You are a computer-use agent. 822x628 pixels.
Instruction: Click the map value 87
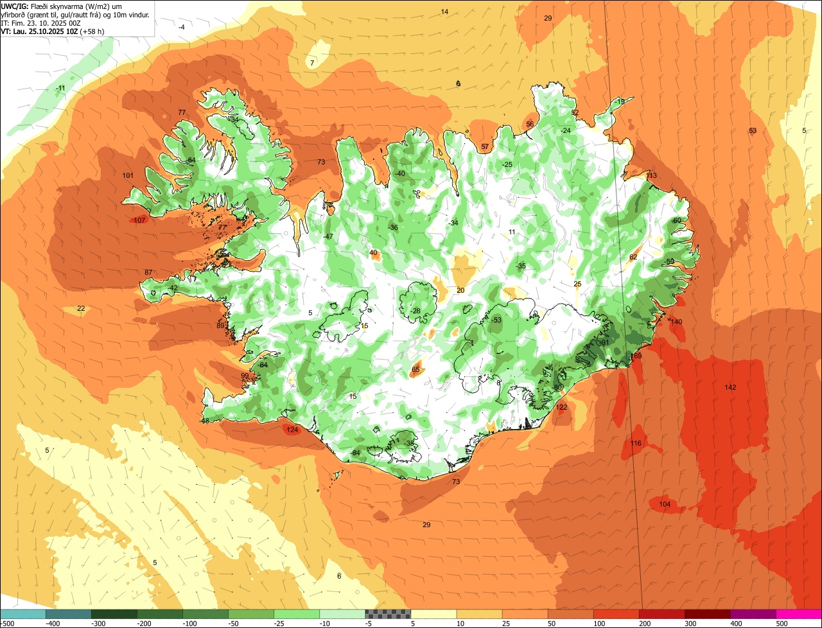point(148,273)
